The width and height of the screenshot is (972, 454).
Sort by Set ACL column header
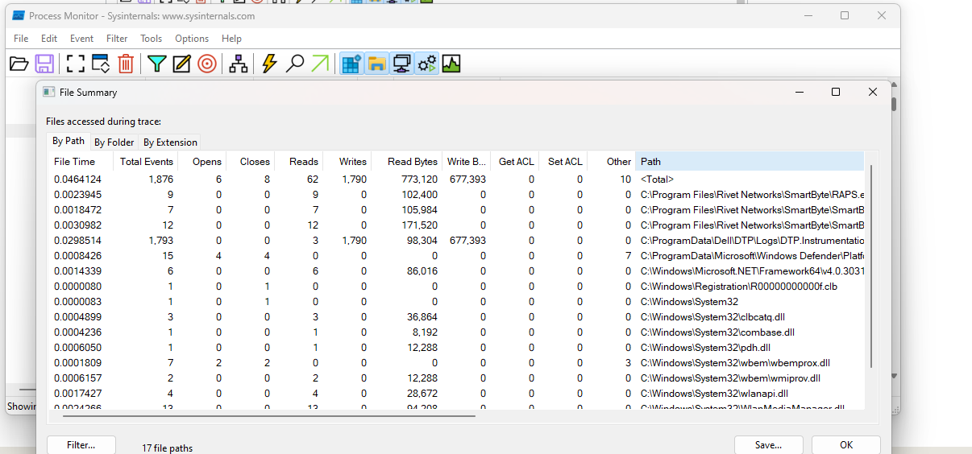[x=563, y=162]
